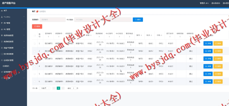Click the list icon beside 房屋户型管理
The height and width of the screenshot is (106, 229).
(x=2, y=48)
